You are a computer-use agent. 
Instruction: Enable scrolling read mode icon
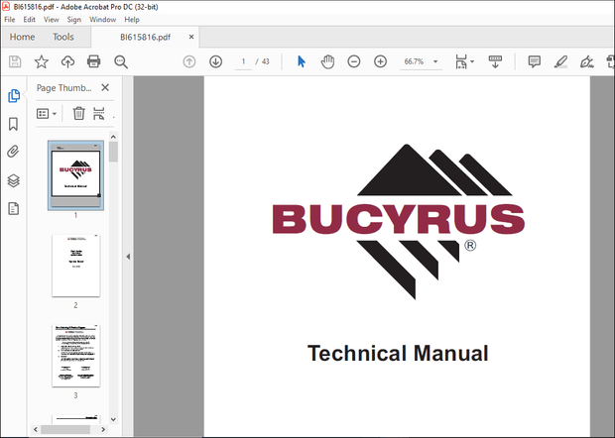495,61
